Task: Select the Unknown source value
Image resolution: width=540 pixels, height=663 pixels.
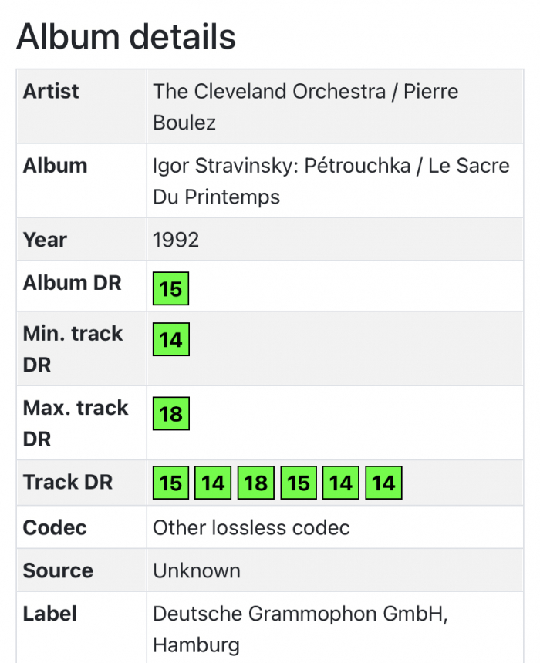Action: point(197,571)
